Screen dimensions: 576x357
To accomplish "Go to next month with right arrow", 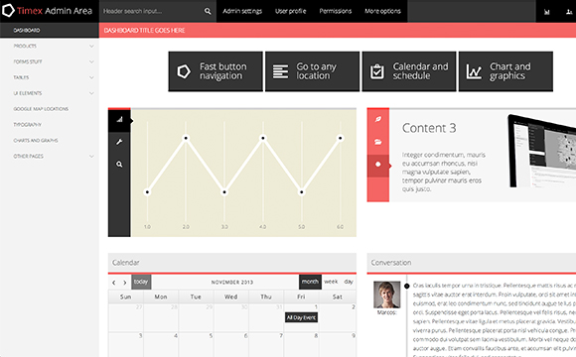I will (125, 283).
